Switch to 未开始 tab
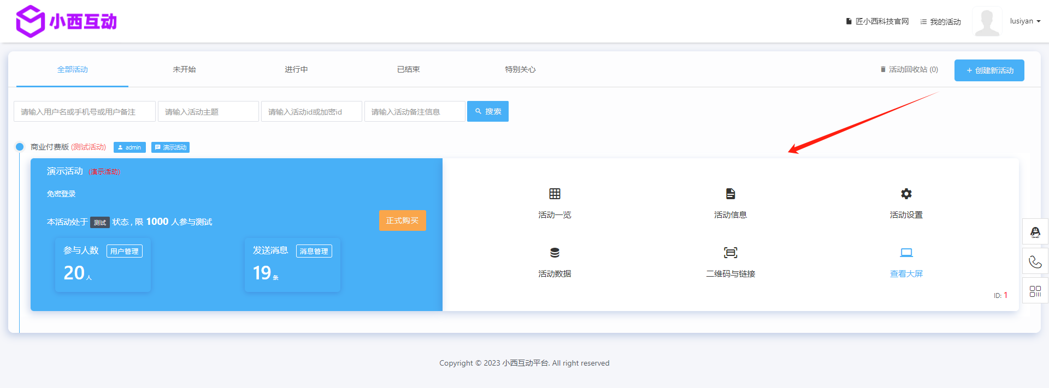 184,69
